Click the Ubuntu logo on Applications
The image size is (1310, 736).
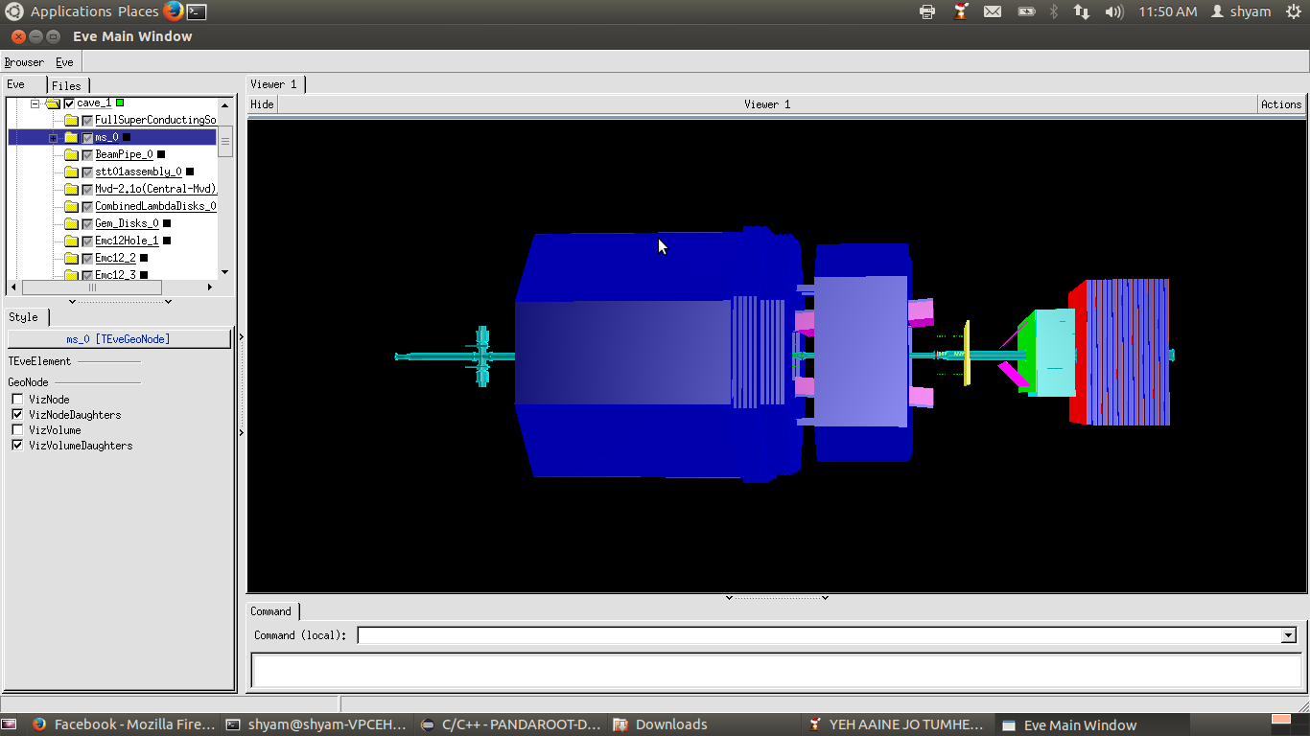pyautogui.click(x=13, y=11)
